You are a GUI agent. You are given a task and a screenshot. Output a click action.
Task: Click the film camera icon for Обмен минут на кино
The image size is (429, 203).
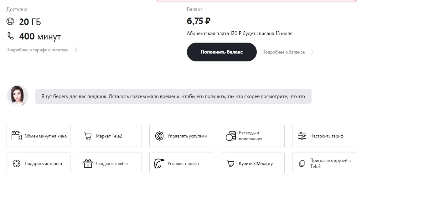pyautogui.click(x=16, y=136)
